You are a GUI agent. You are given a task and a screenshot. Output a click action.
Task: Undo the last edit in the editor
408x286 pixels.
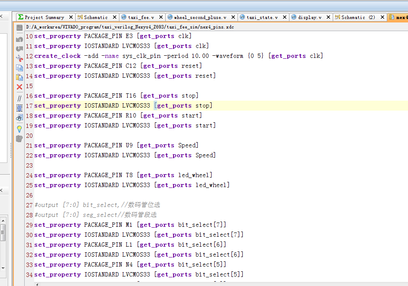[19, 39]
